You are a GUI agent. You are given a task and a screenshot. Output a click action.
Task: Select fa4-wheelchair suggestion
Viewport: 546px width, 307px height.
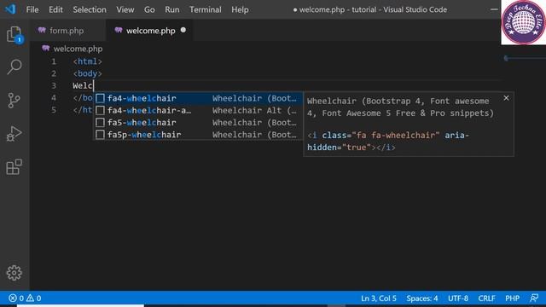click(x=198, y=99)
